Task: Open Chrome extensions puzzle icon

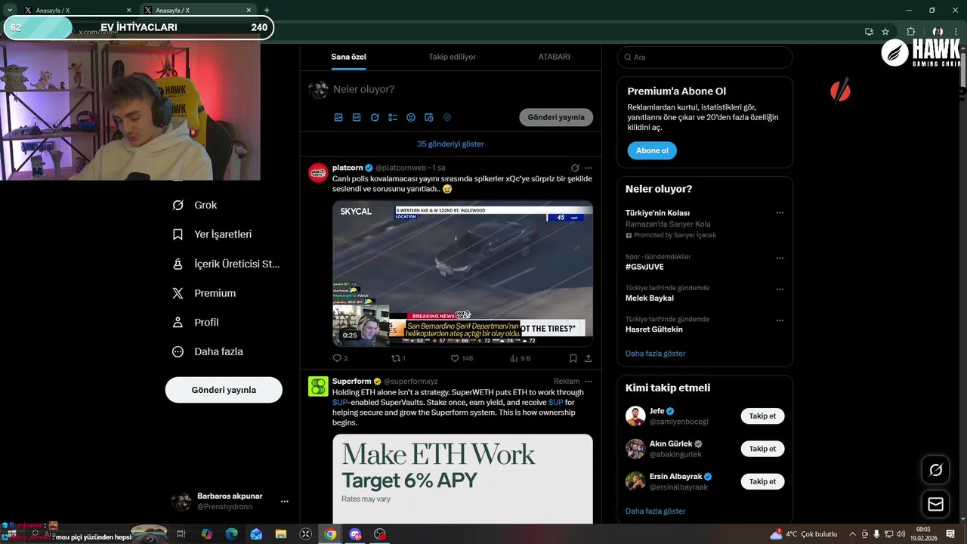Action: pyautogui.click(x=910, y=32)
